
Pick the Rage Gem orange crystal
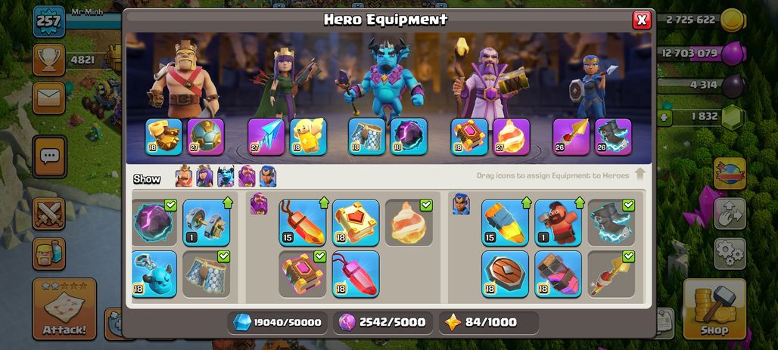(x=302, y=222)
